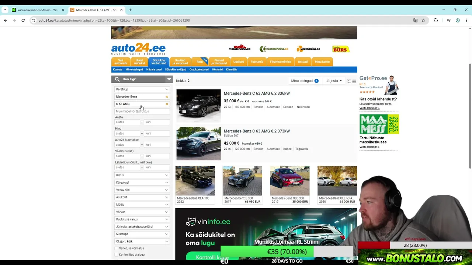472x265 pixels.
Task: Open the BÖRS logo link
Action: (x=341, y=49)
